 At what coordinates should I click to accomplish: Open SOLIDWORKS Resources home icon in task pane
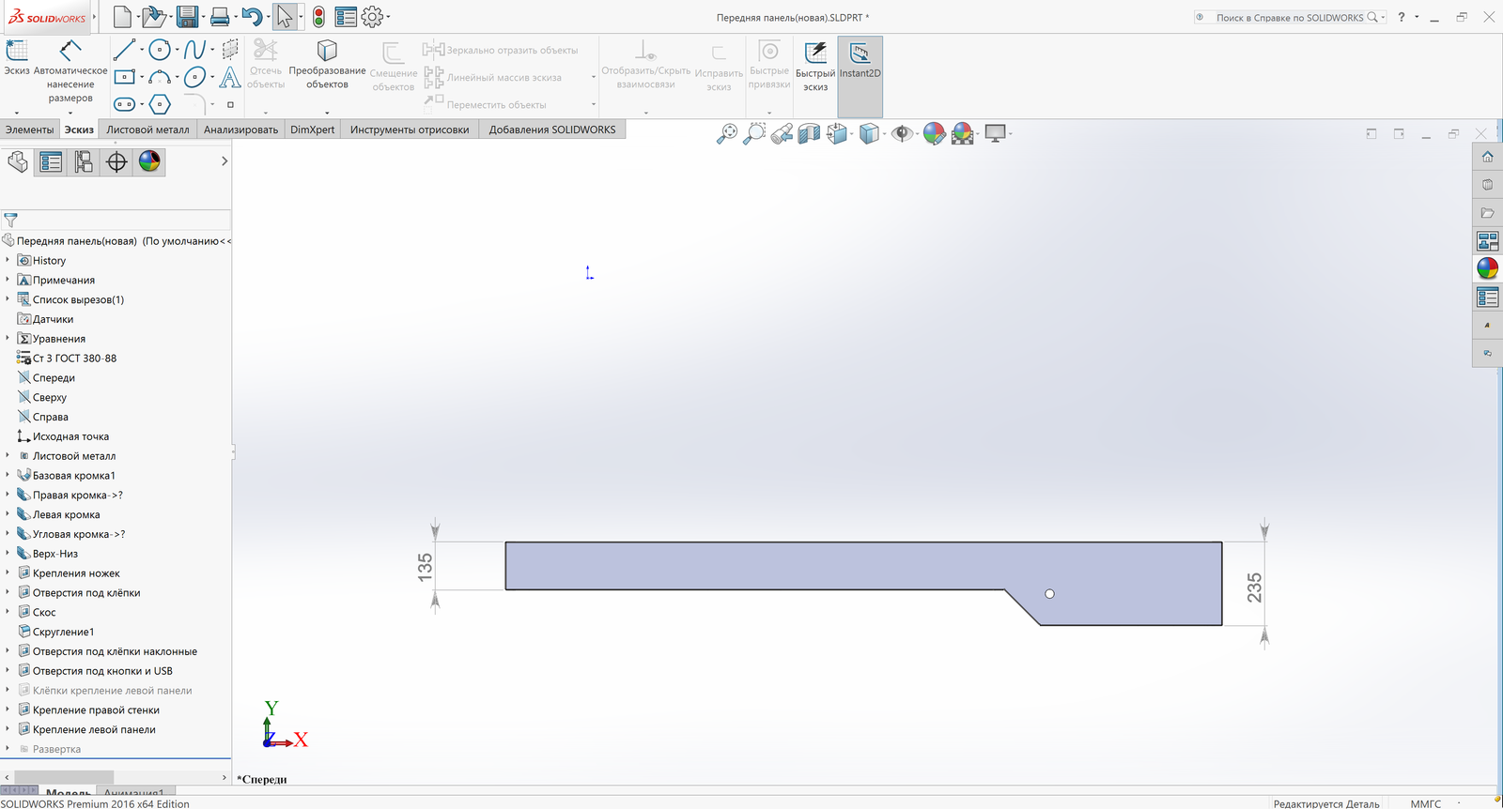[x=1487, y=157]
